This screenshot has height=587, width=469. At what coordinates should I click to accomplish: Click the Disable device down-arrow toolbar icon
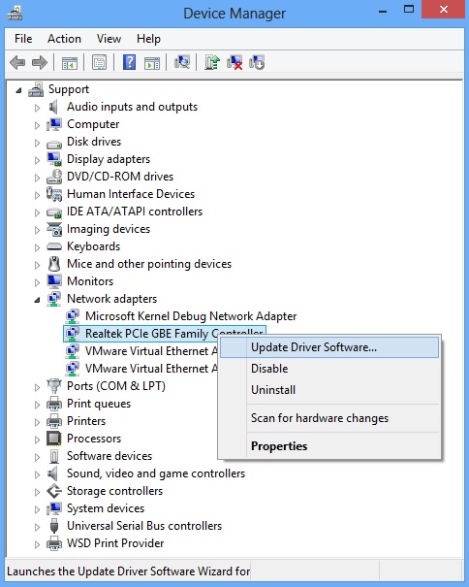pyautogui.click(x=257, y=62)
